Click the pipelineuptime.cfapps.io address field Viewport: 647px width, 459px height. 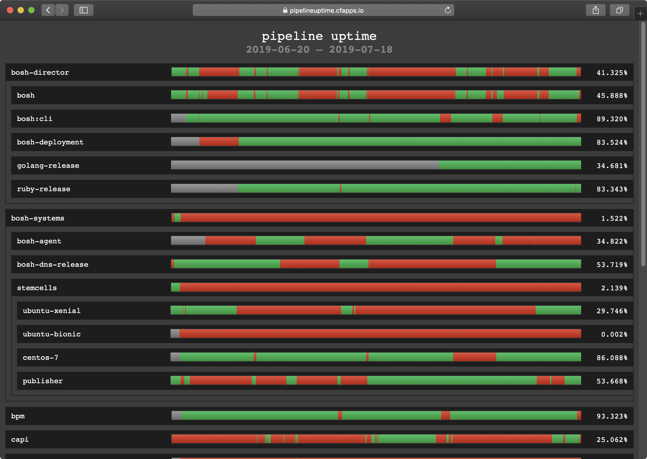point(326,10)
